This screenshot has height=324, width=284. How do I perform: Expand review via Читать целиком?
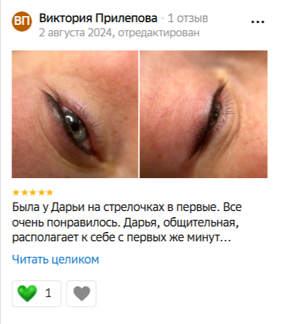click(55, 259)
